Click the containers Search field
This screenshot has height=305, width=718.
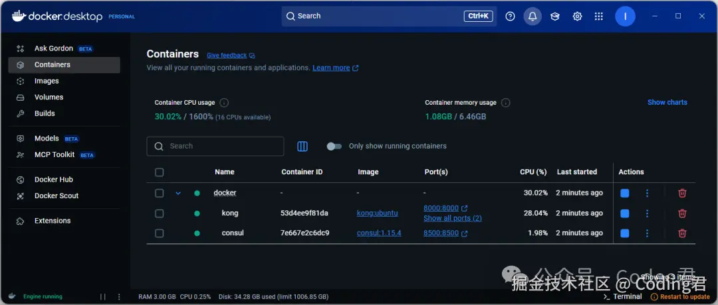215,147
